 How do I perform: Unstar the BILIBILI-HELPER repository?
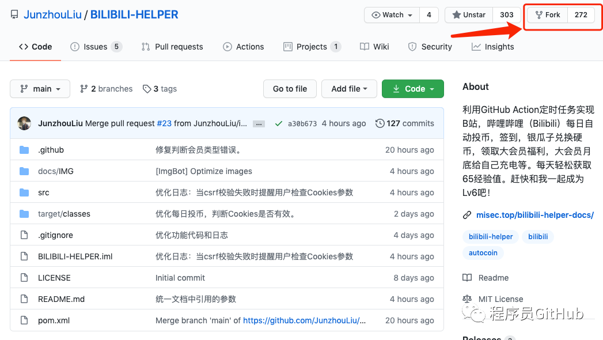coord(469,15)
